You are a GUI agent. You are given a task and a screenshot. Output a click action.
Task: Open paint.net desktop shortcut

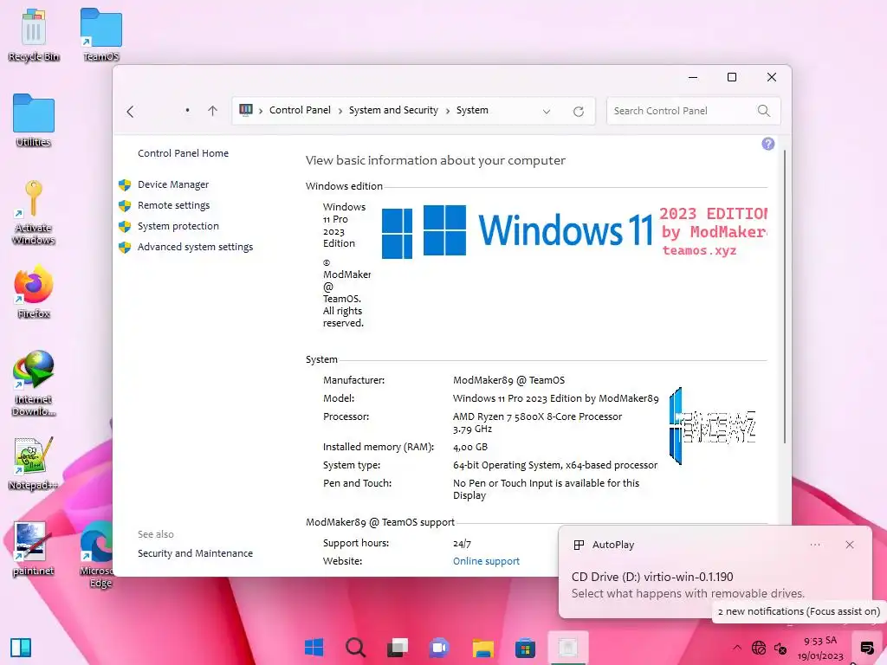pos(34,548)
